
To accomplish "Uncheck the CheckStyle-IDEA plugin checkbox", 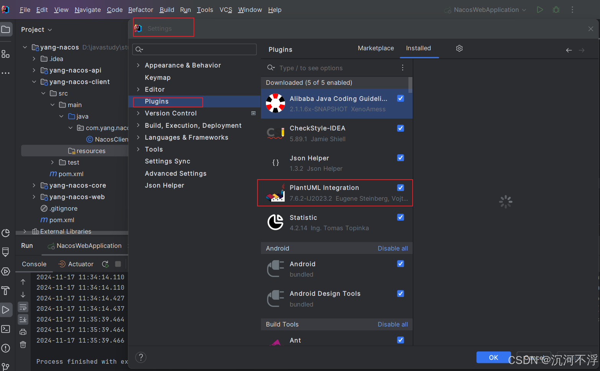I will click(400, 128).
